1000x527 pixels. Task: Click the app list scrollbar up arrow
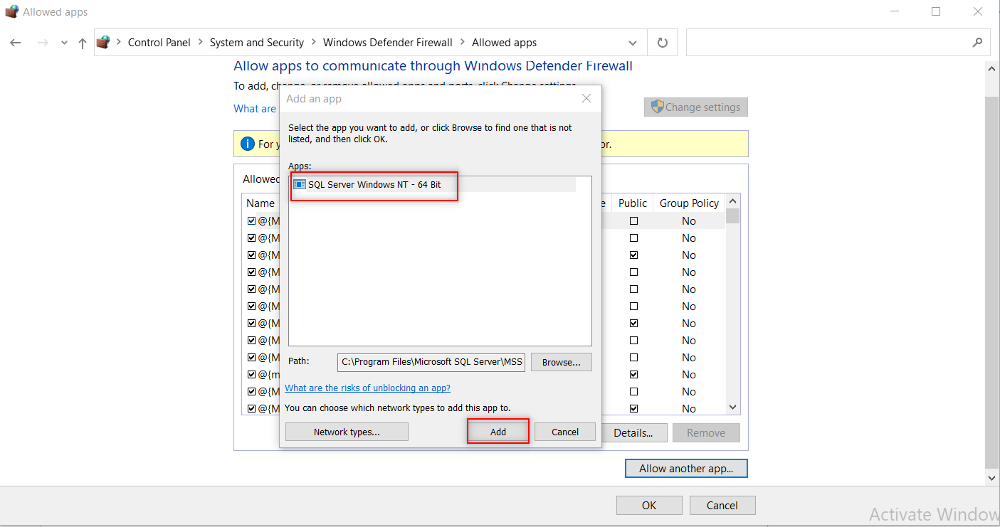click(x=733, y=201)
